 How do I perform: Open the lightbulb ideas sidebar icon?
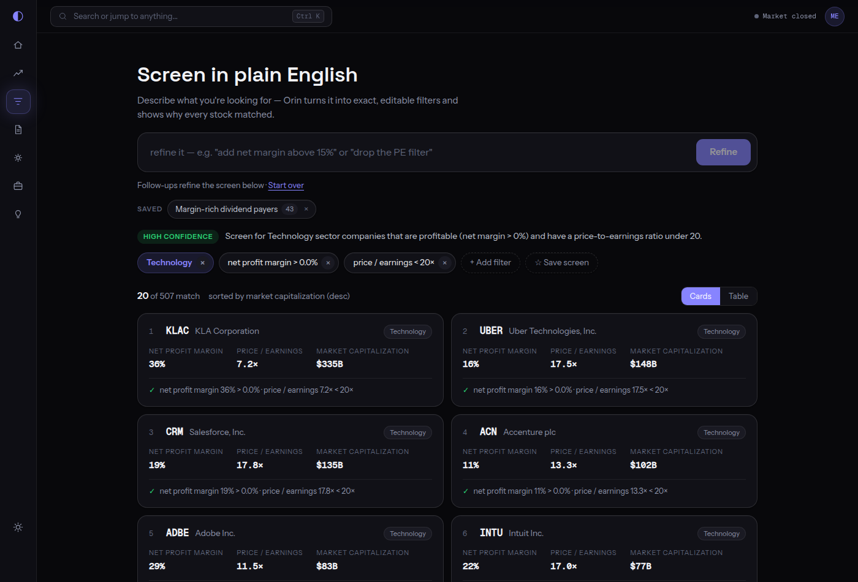click(18, 214)
